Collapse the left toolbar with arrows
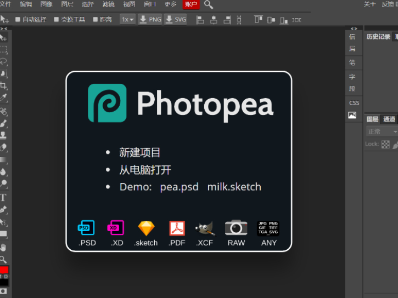The width and height of the screenshot is (398, 298). pyautogui.click(x=4, y=28)
